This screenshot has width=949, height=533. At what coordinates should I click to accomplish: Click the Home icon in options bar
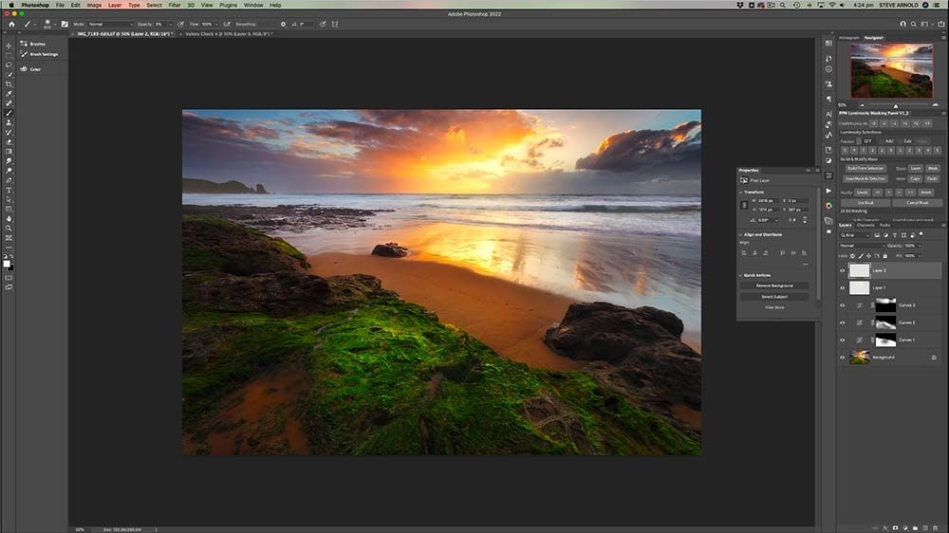tap(11, 24)
